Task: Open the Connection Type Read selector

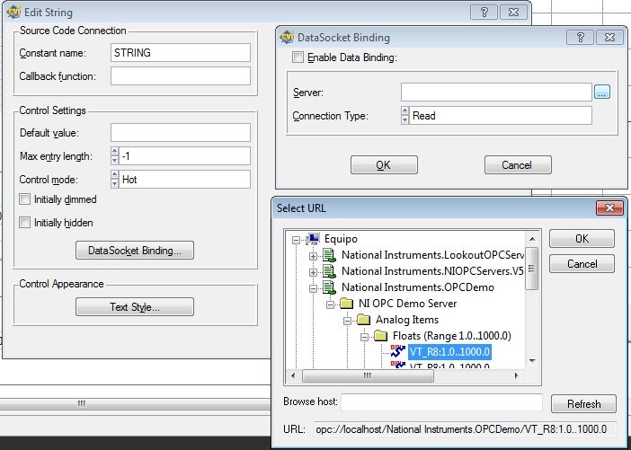Action: tap(500, 116)
